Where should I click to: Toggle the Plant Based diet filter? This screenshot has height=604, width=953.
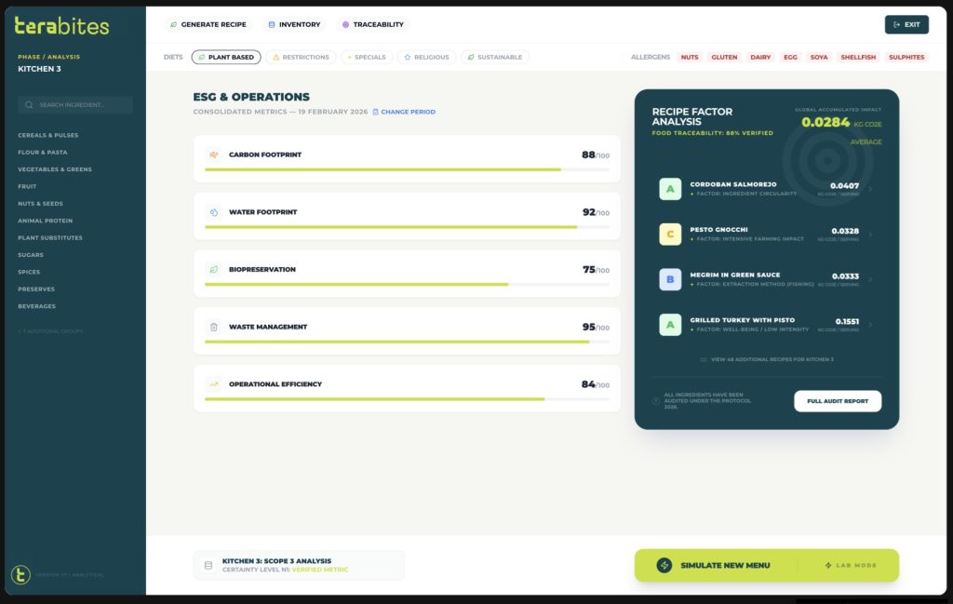(x=225, y=58)
